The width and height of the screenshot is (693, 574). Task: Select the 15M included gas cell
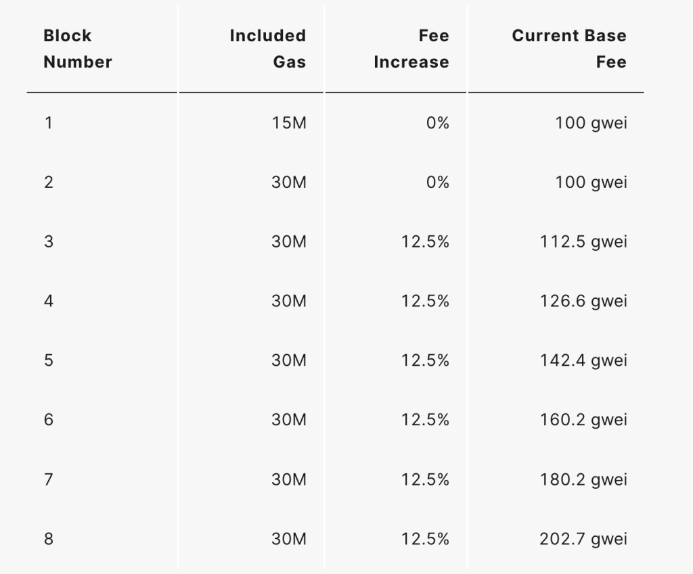tap(289, 123)
